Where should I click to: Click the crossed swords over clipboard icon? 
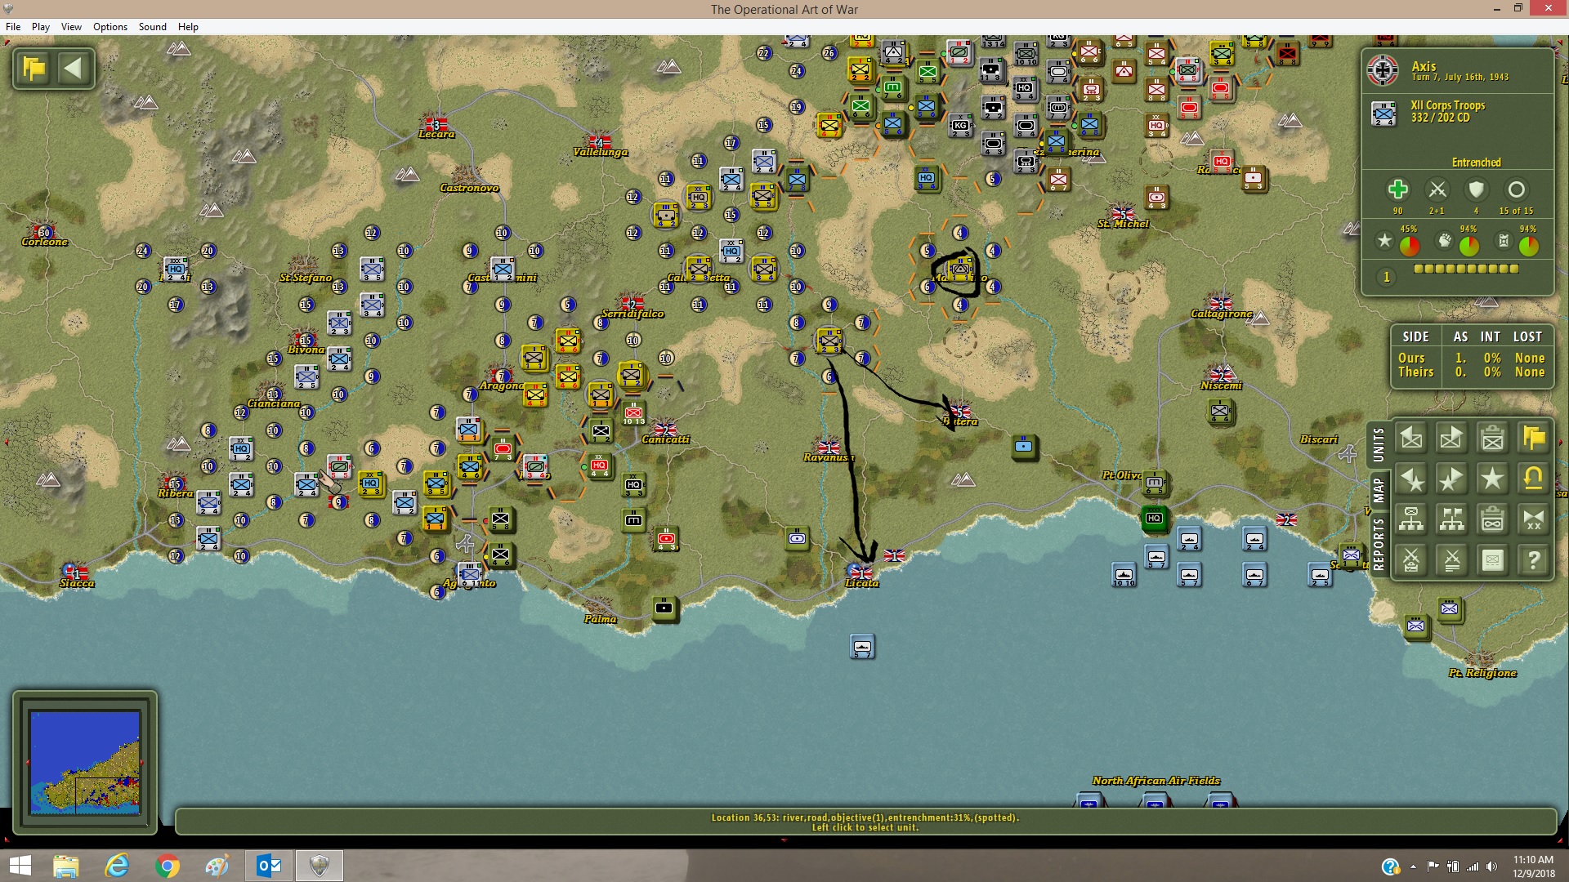[1411, 560]
